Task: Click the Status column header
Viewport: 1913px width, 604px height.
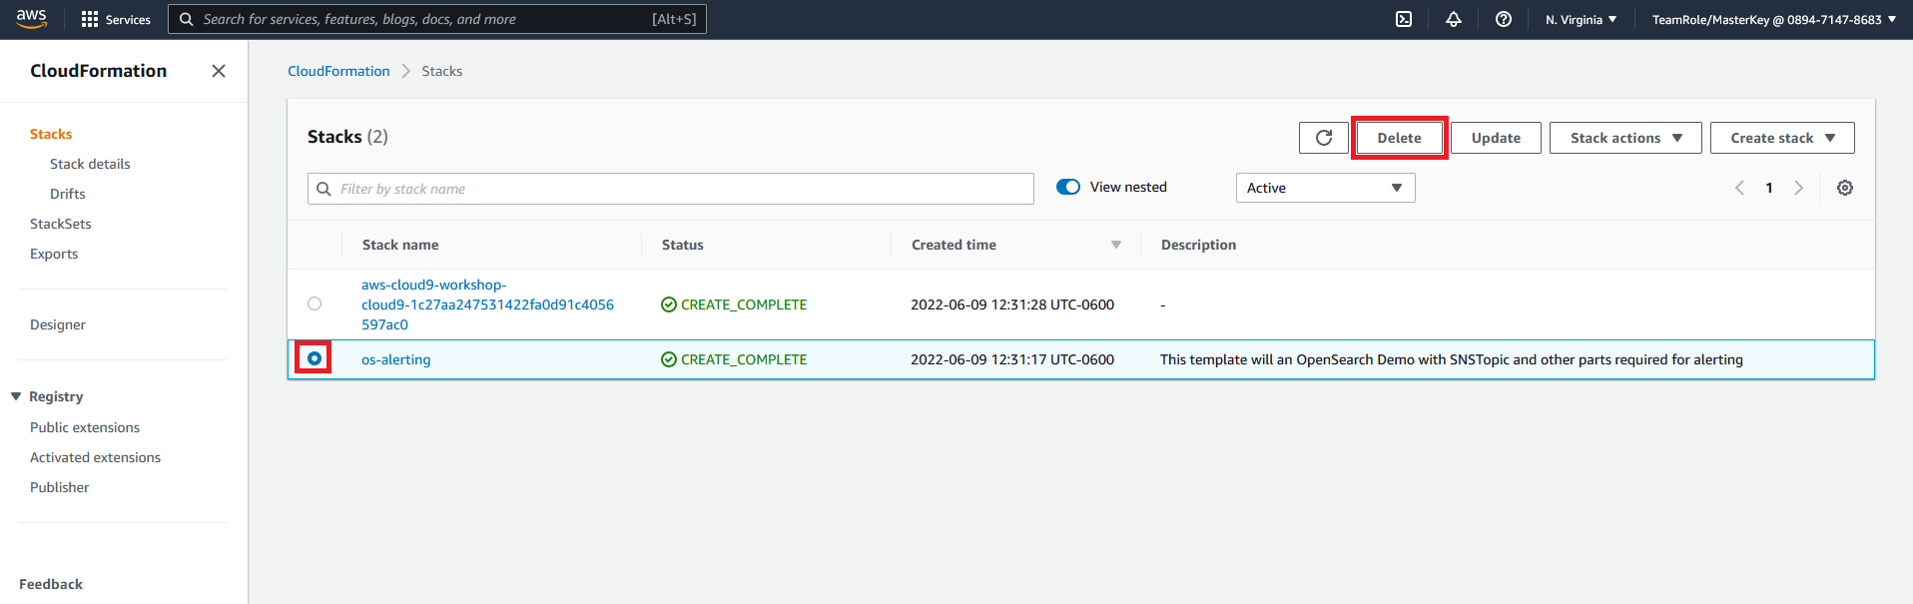Action: pos(683,245)
